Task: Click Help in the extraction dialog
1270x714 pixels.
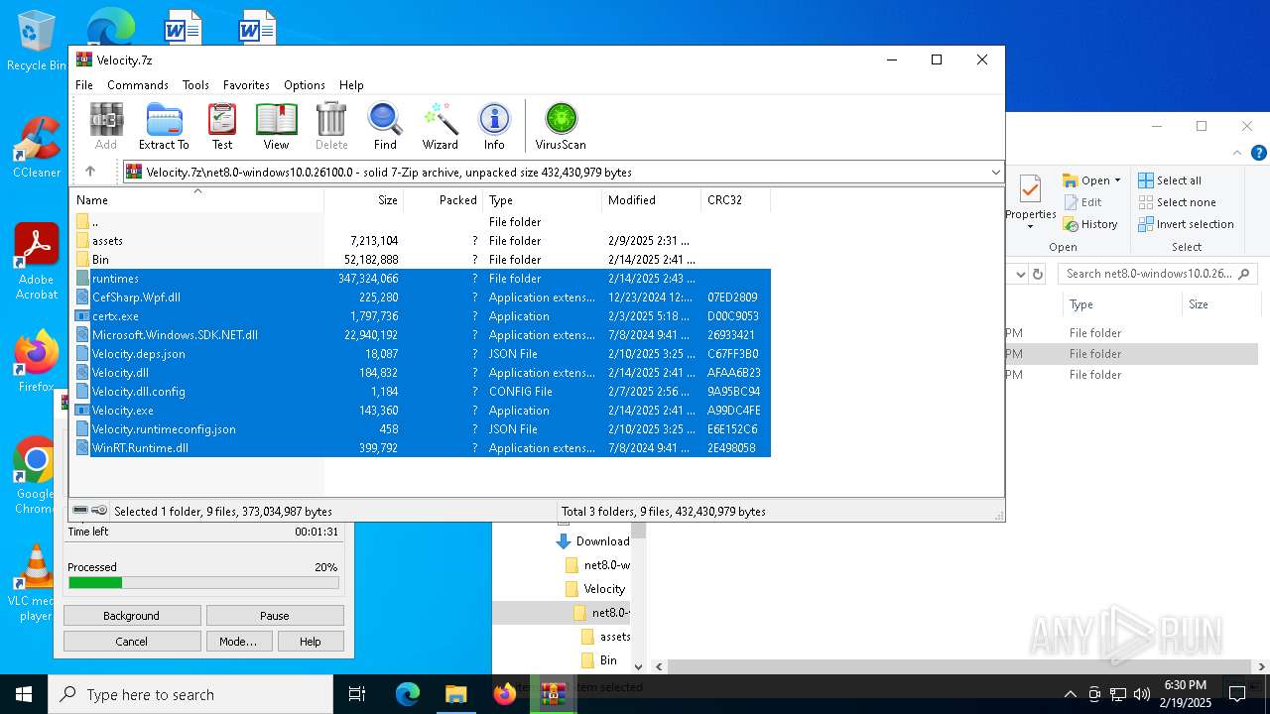Action: [311, 642]
